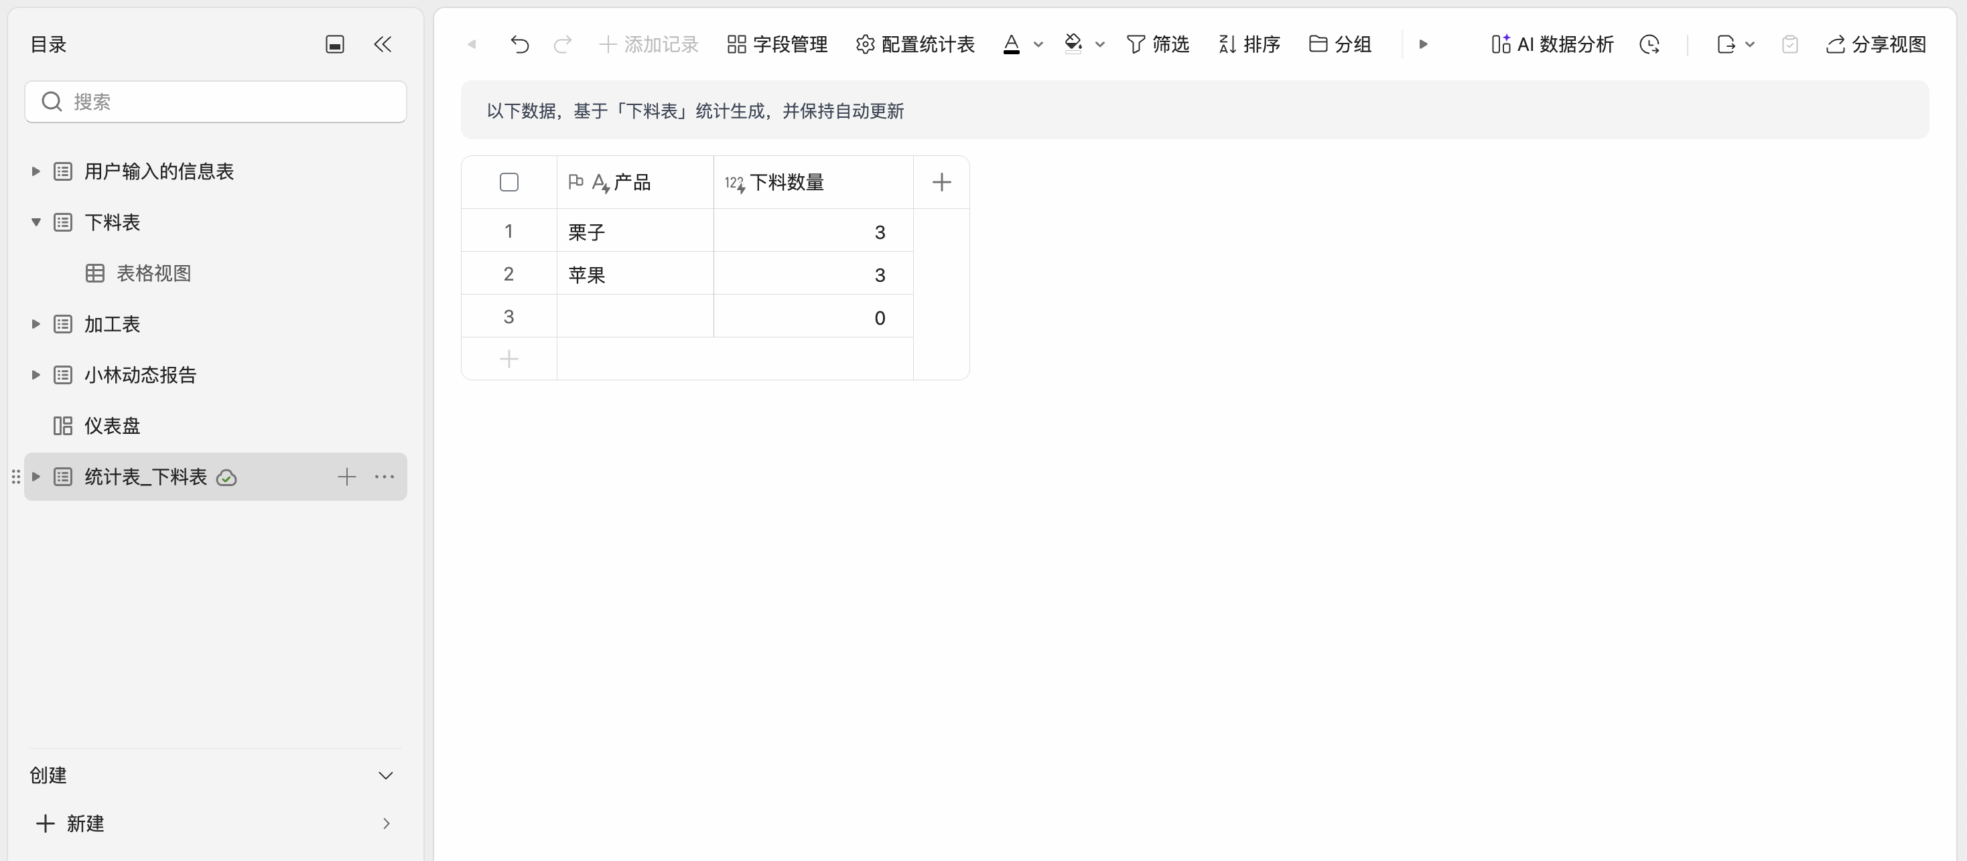Expand 统计表_下料表 tree arrow
Image resolution: width=1967 pixels, height=861 pixels.
[35, 476]
